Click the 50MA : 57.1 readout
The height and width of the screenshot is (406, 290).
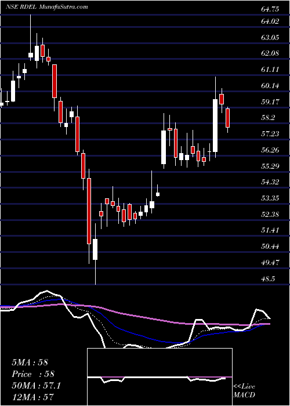36,386
